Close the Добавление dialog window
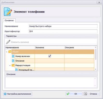 [99, 2]
